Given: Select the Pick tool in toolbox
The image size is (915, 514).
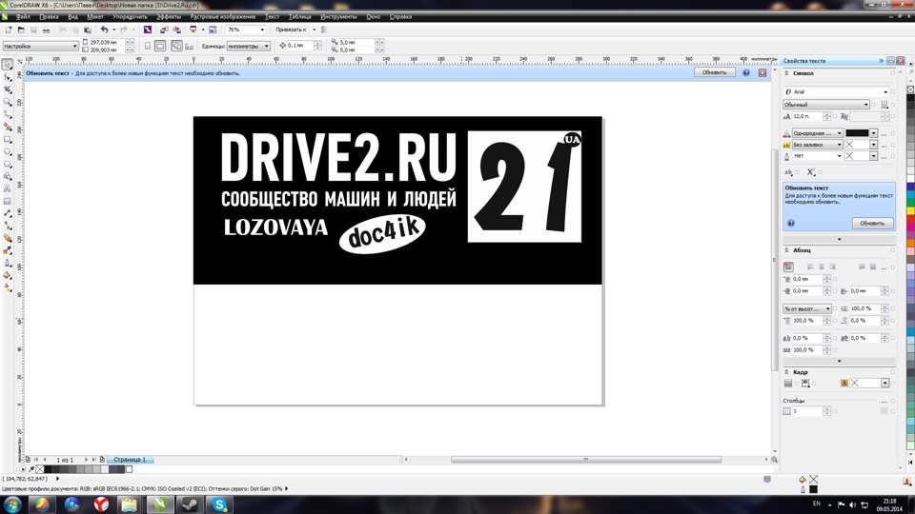Looking at the screenshot, I should [x=8, y=64].
